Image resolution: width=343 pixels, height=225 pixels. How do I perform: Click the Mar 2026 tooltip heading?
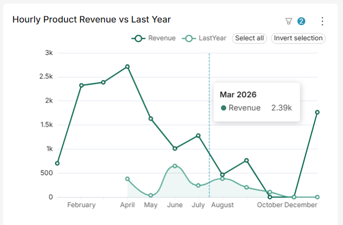[238, 95]
